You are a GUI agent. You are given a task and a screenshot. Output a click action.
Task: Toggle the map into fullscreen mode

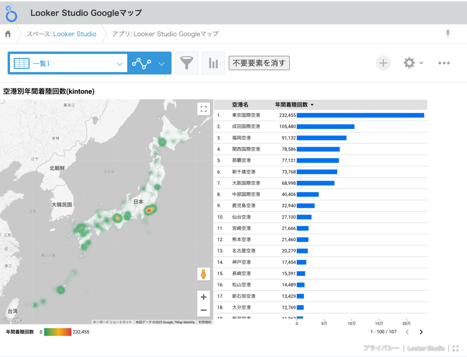(x=203, y=109)
